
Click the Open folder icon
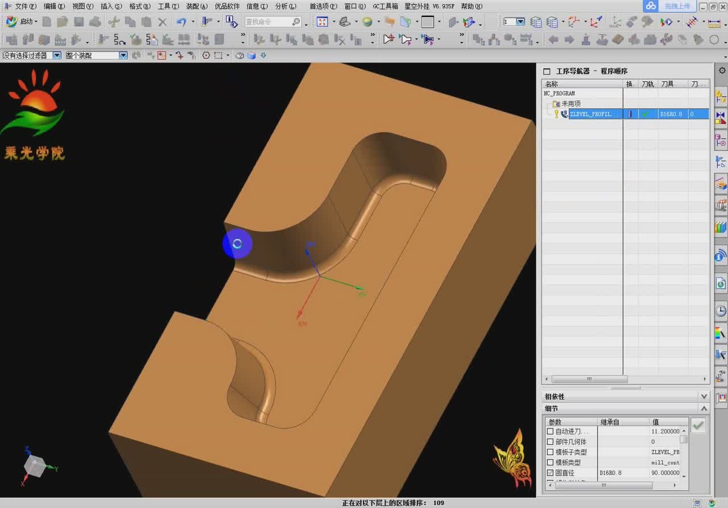62,22
